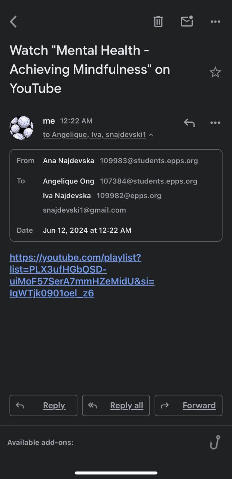
Task: Go back using the back arrow
Action: [x=13, y=22]
